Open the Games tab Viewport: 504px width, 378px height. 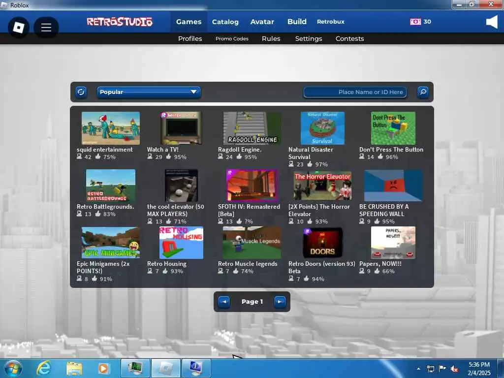(189, 22)
